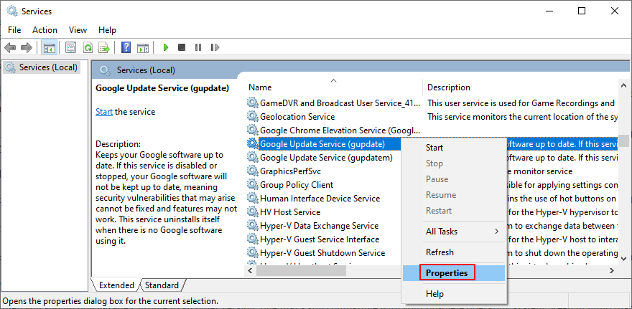Image resolution: width=632 pixels, height=309 pixels.
Task: Click the Stop Service square icon
Action: click(x=182, y=47)
